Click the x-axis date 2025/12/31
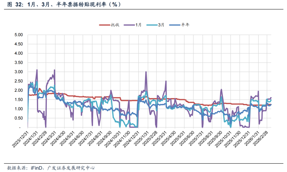The width and height of the screenshot is (287, 172). coord(242,139)
